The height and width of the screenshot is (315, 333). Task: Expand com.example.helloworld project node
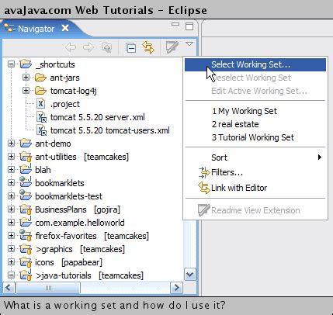(11, 222)
